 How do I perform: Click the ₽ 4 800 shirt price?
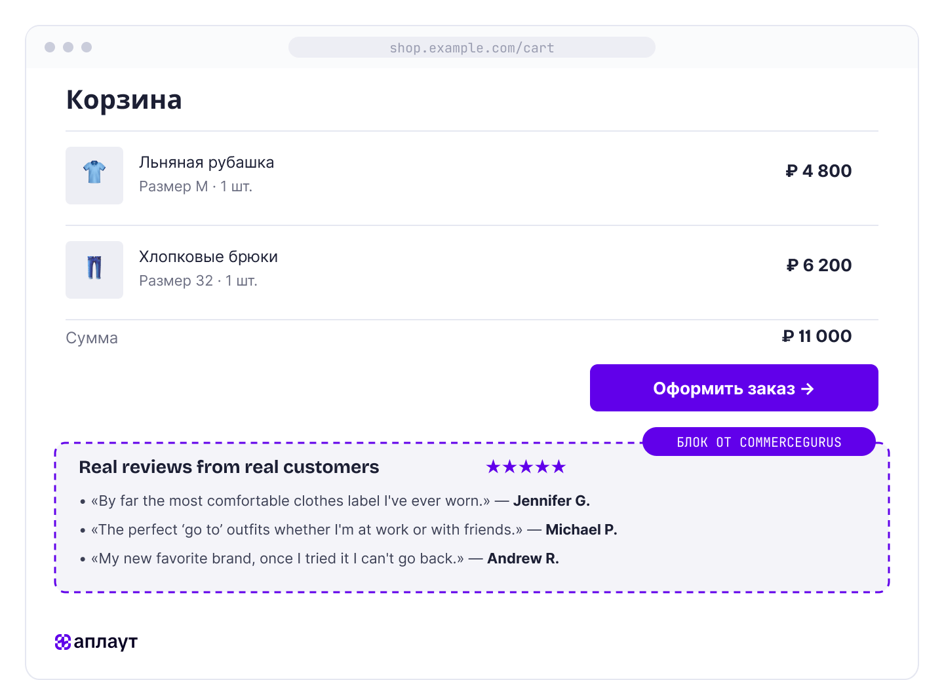pos(819,171)
